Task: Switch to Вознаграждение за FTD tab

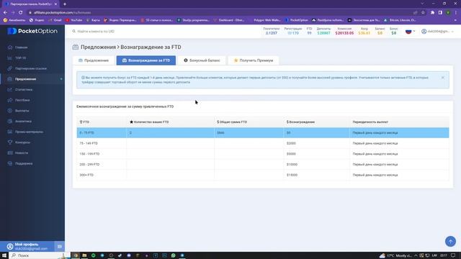Action: tap(146, 60)
